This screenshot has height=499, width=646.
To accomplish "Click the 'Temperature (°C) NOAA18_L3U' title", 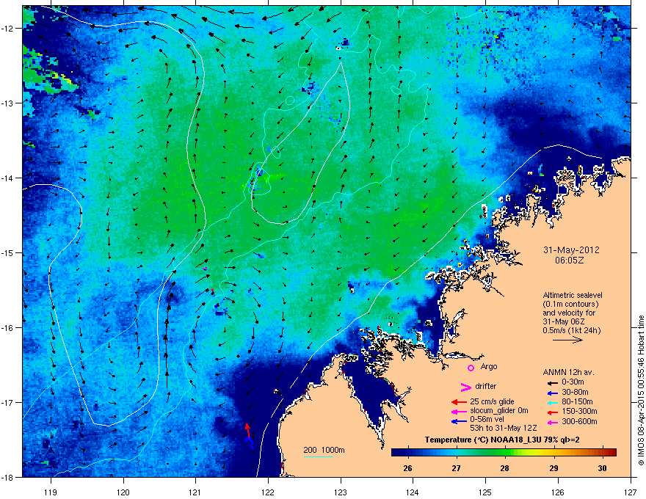I will click(x=484, y=440).
